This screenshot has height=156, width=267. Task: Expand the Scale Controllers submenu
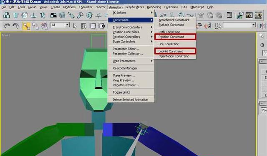tap(131, 42)
